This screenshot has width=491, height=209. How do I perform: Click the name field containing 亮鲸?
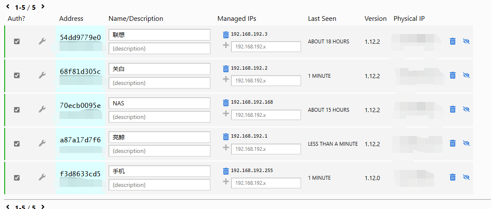(160, 137)
